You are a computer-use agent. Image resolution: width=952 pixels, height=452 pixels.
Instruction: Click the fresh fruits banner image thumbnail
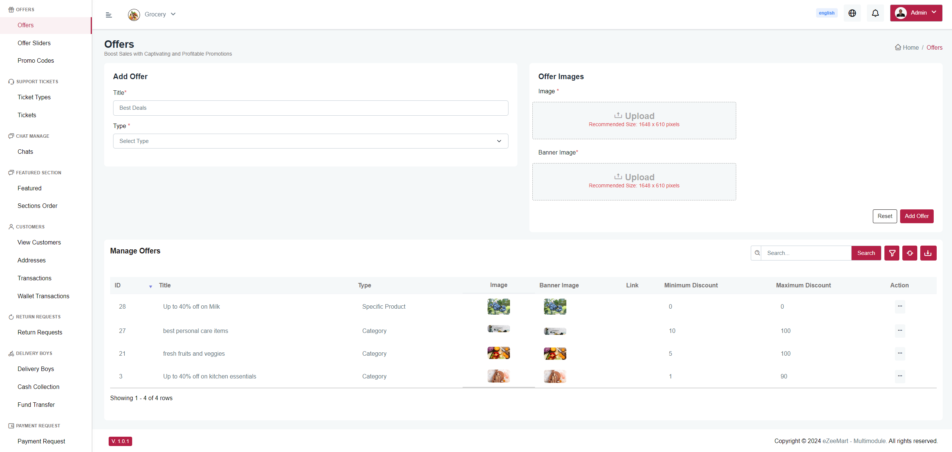click(555, 353)
